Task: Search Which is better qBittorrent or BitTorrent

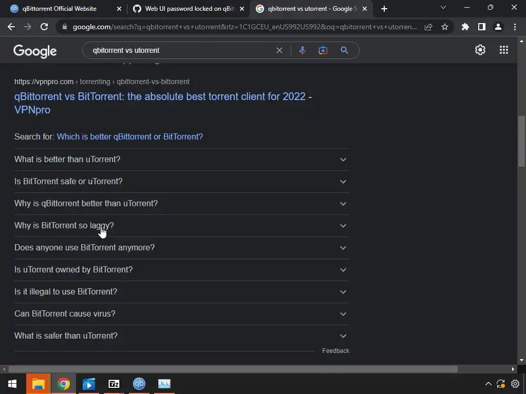Action: [x=130, y=136]
